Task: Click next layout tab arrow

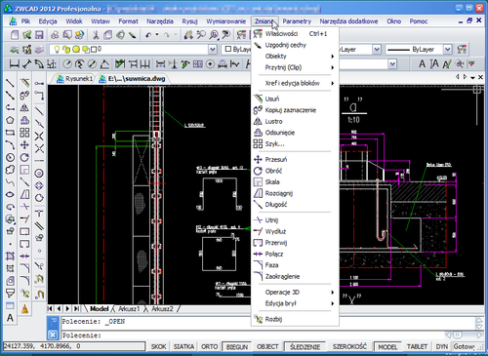Action: pyautogui.click(x=67, y=309)
